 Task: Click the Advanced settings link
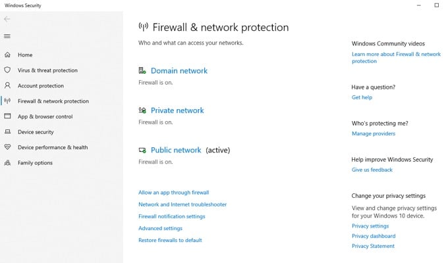pyautogui.click(x=160, y=228)
